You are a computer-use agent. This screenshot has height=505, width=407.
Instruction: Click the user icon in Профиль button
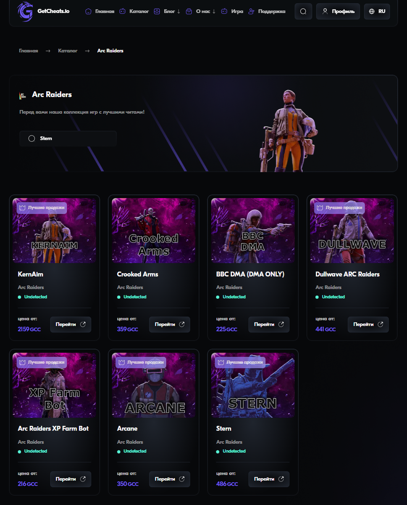(325, 11)
